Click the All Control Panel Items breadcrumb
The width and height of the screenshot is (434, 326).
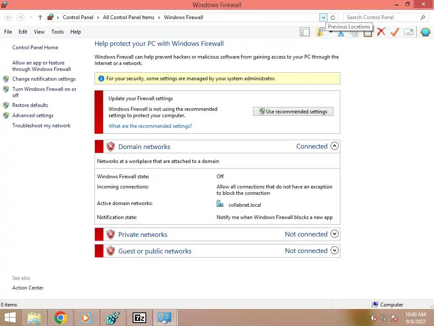click(x=128, y=17)
